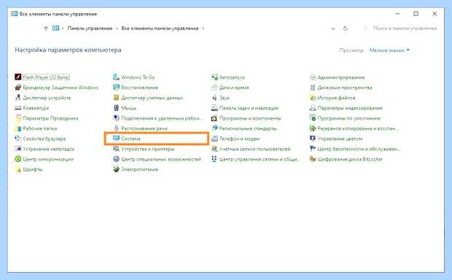Open the Windows To Go icon
Image resolution: width=452 pixels, height=280 pixels.
tap(116, 77)
